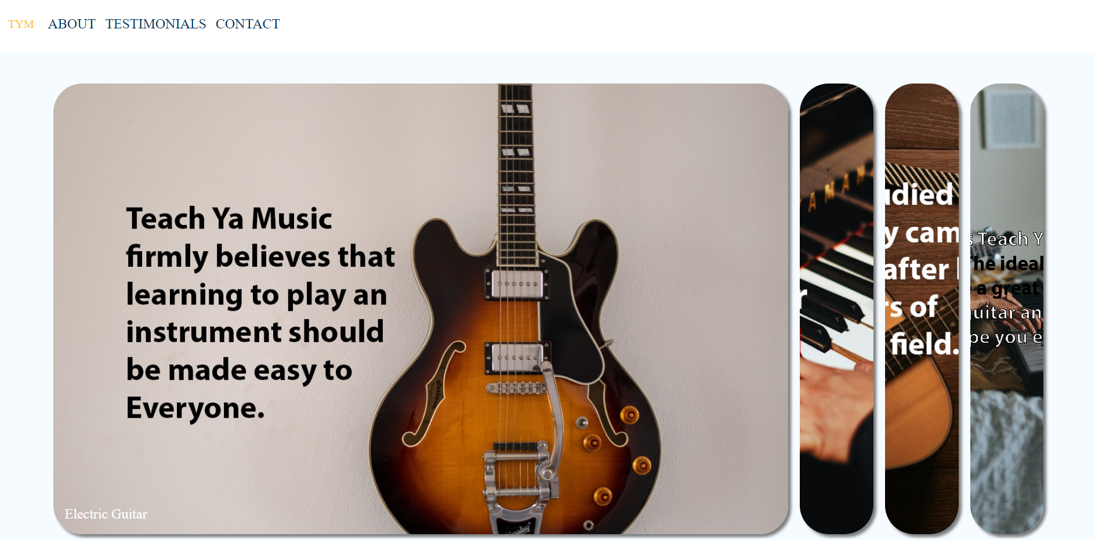Click "he ideal" text on the rightmost panel
The height and width of the screenshot is (540, 1095).
coord(1007,264)
